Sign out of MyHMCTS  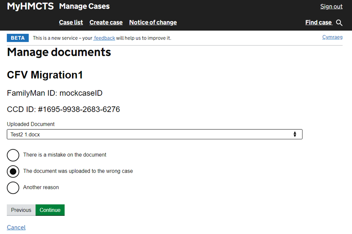[331, 6]
